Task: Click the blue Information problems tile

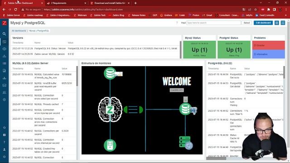Action: 269,54
